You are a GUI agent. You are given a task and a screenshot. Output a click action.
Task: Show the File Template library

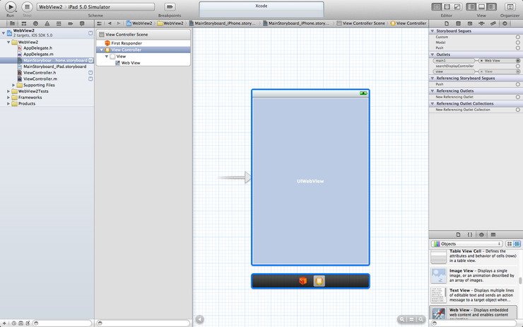[458, 234]
